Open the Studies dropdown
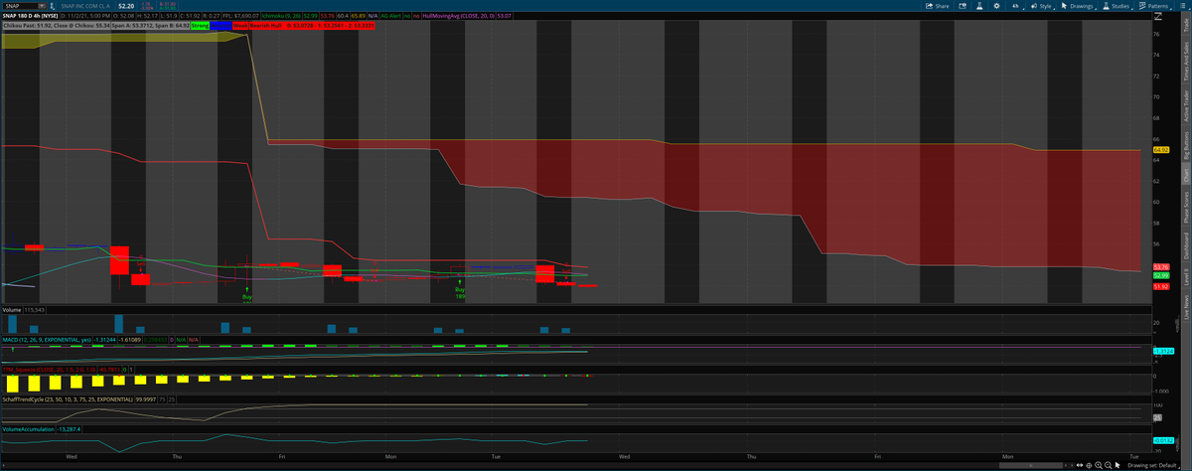1192x471 pixels. pyautogui.click(x=1116, y=6)
